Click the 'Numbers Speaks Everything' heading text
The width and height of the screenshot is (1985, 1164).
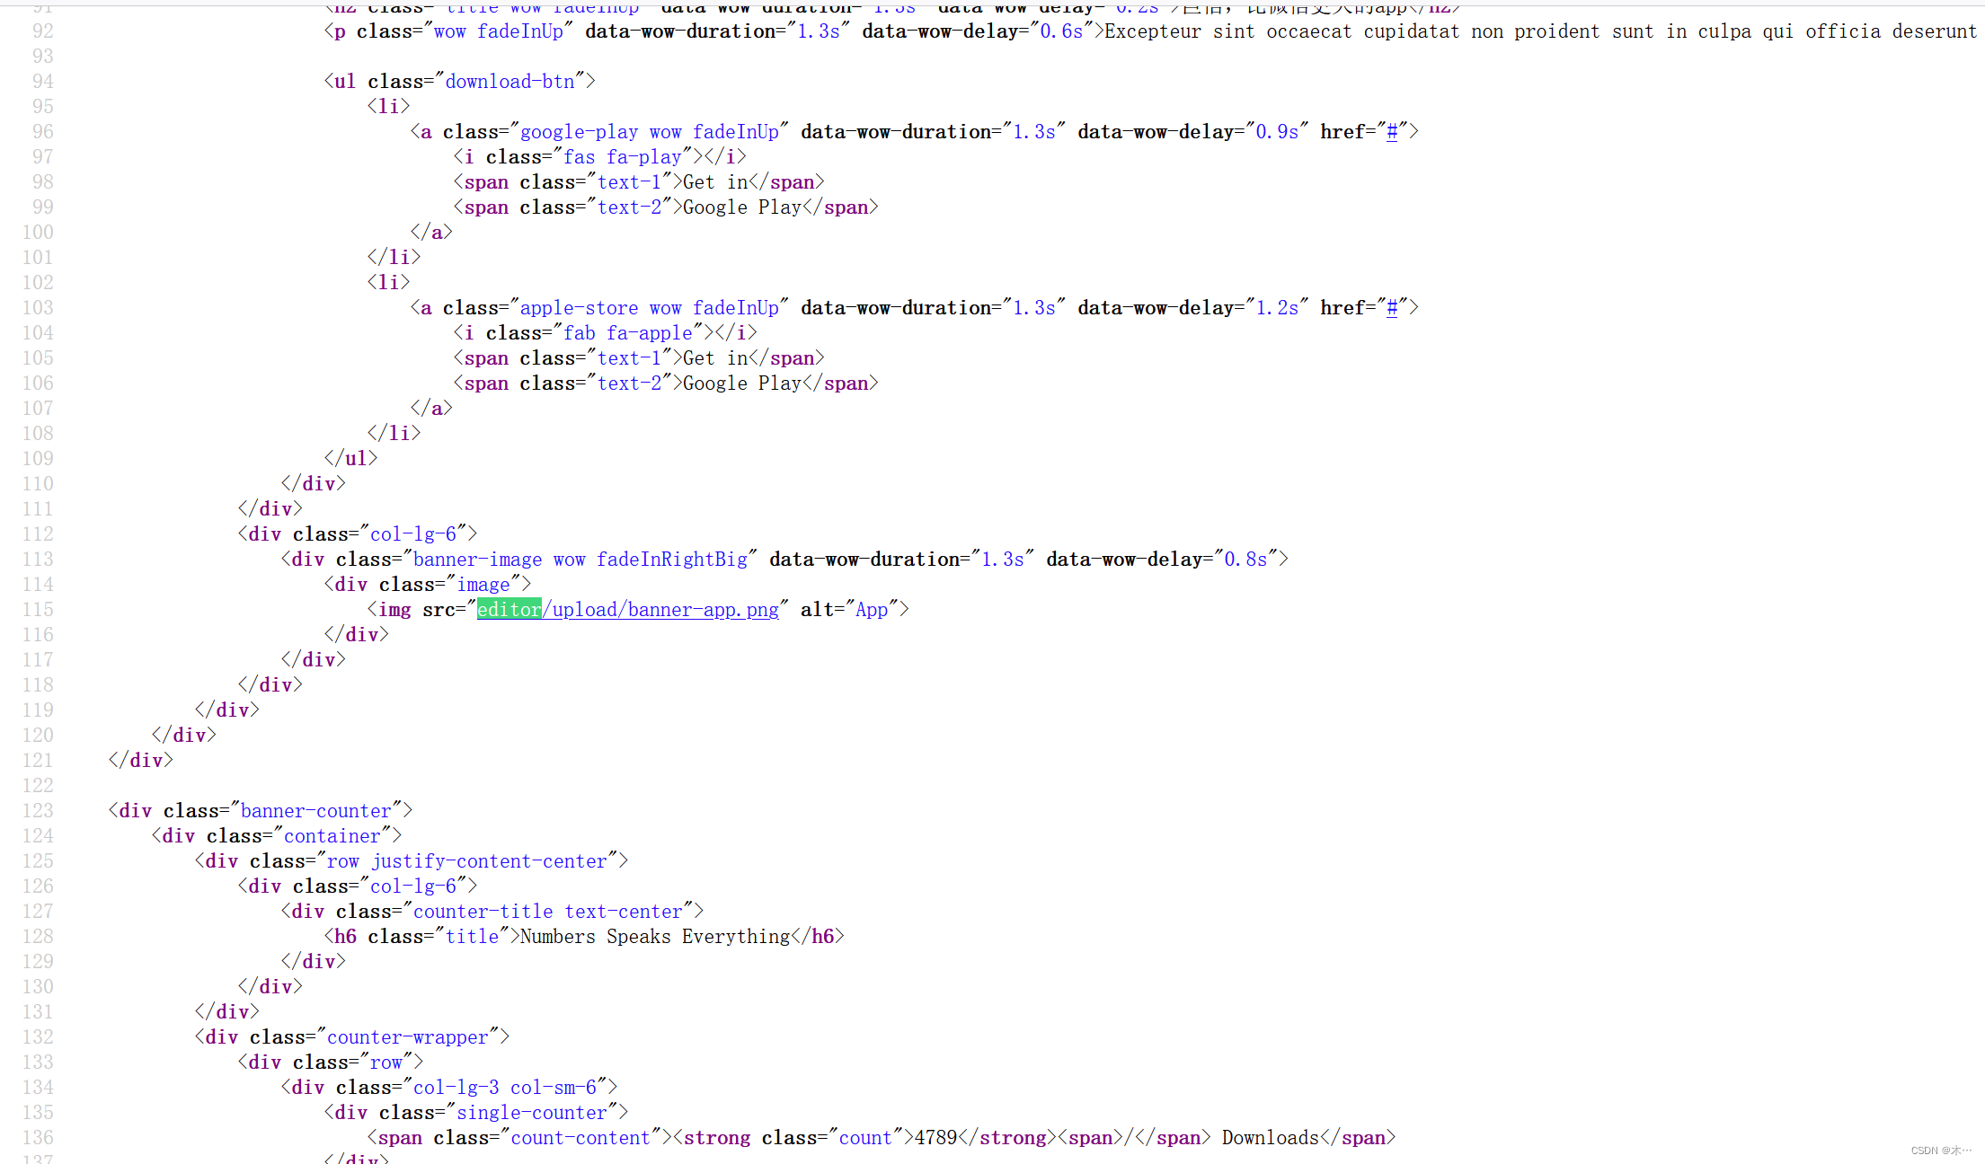coord(654,937)
